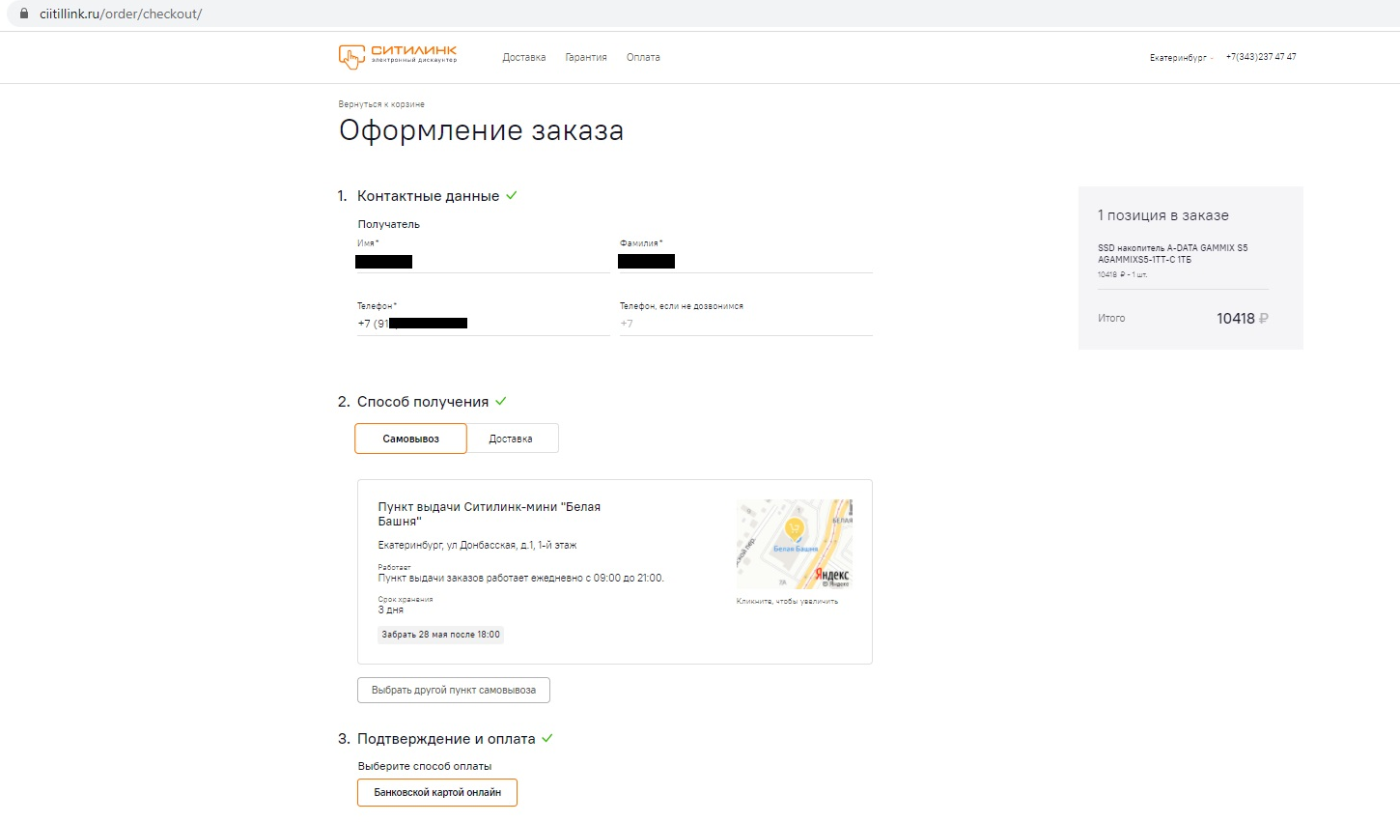Click the phone number +7(343)237 47 47
1400x822 pixels.
1261,57
